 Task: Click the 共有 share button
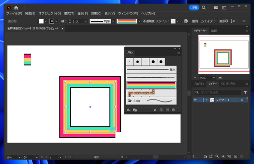[x=194, y=8]
